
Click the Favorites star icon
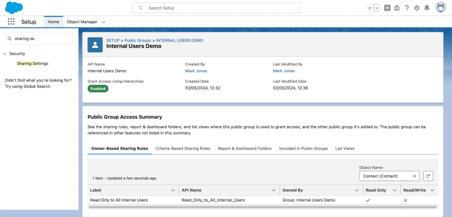pyautogui.click(x=369, y=8)
